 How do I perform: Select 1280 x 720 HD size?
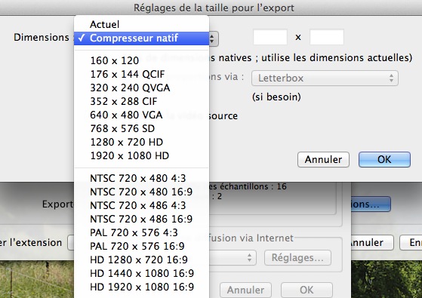142,142
